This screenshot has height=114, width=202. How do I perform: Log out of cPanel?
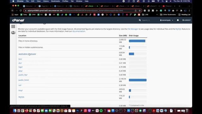pos(187,20)
